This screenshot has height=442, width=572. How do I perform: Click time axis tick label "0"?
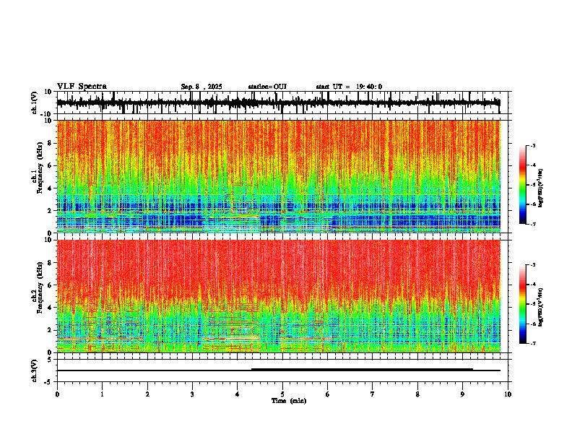pyautogui.click(x=57, y=394)
